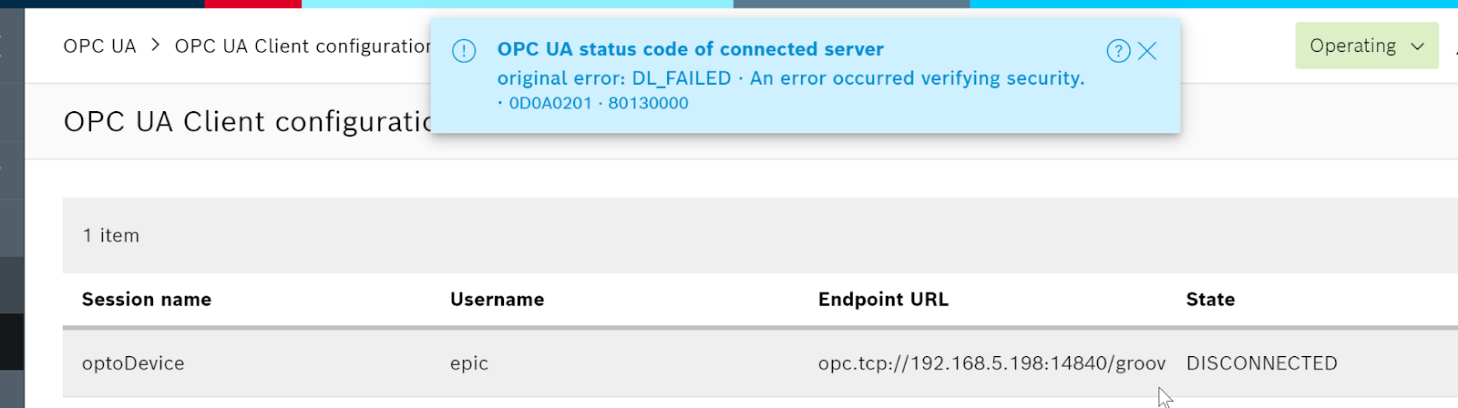Screen dimensions: 1458x408
Task: Click the epic username cell
Action: click(x=469, y=363)
